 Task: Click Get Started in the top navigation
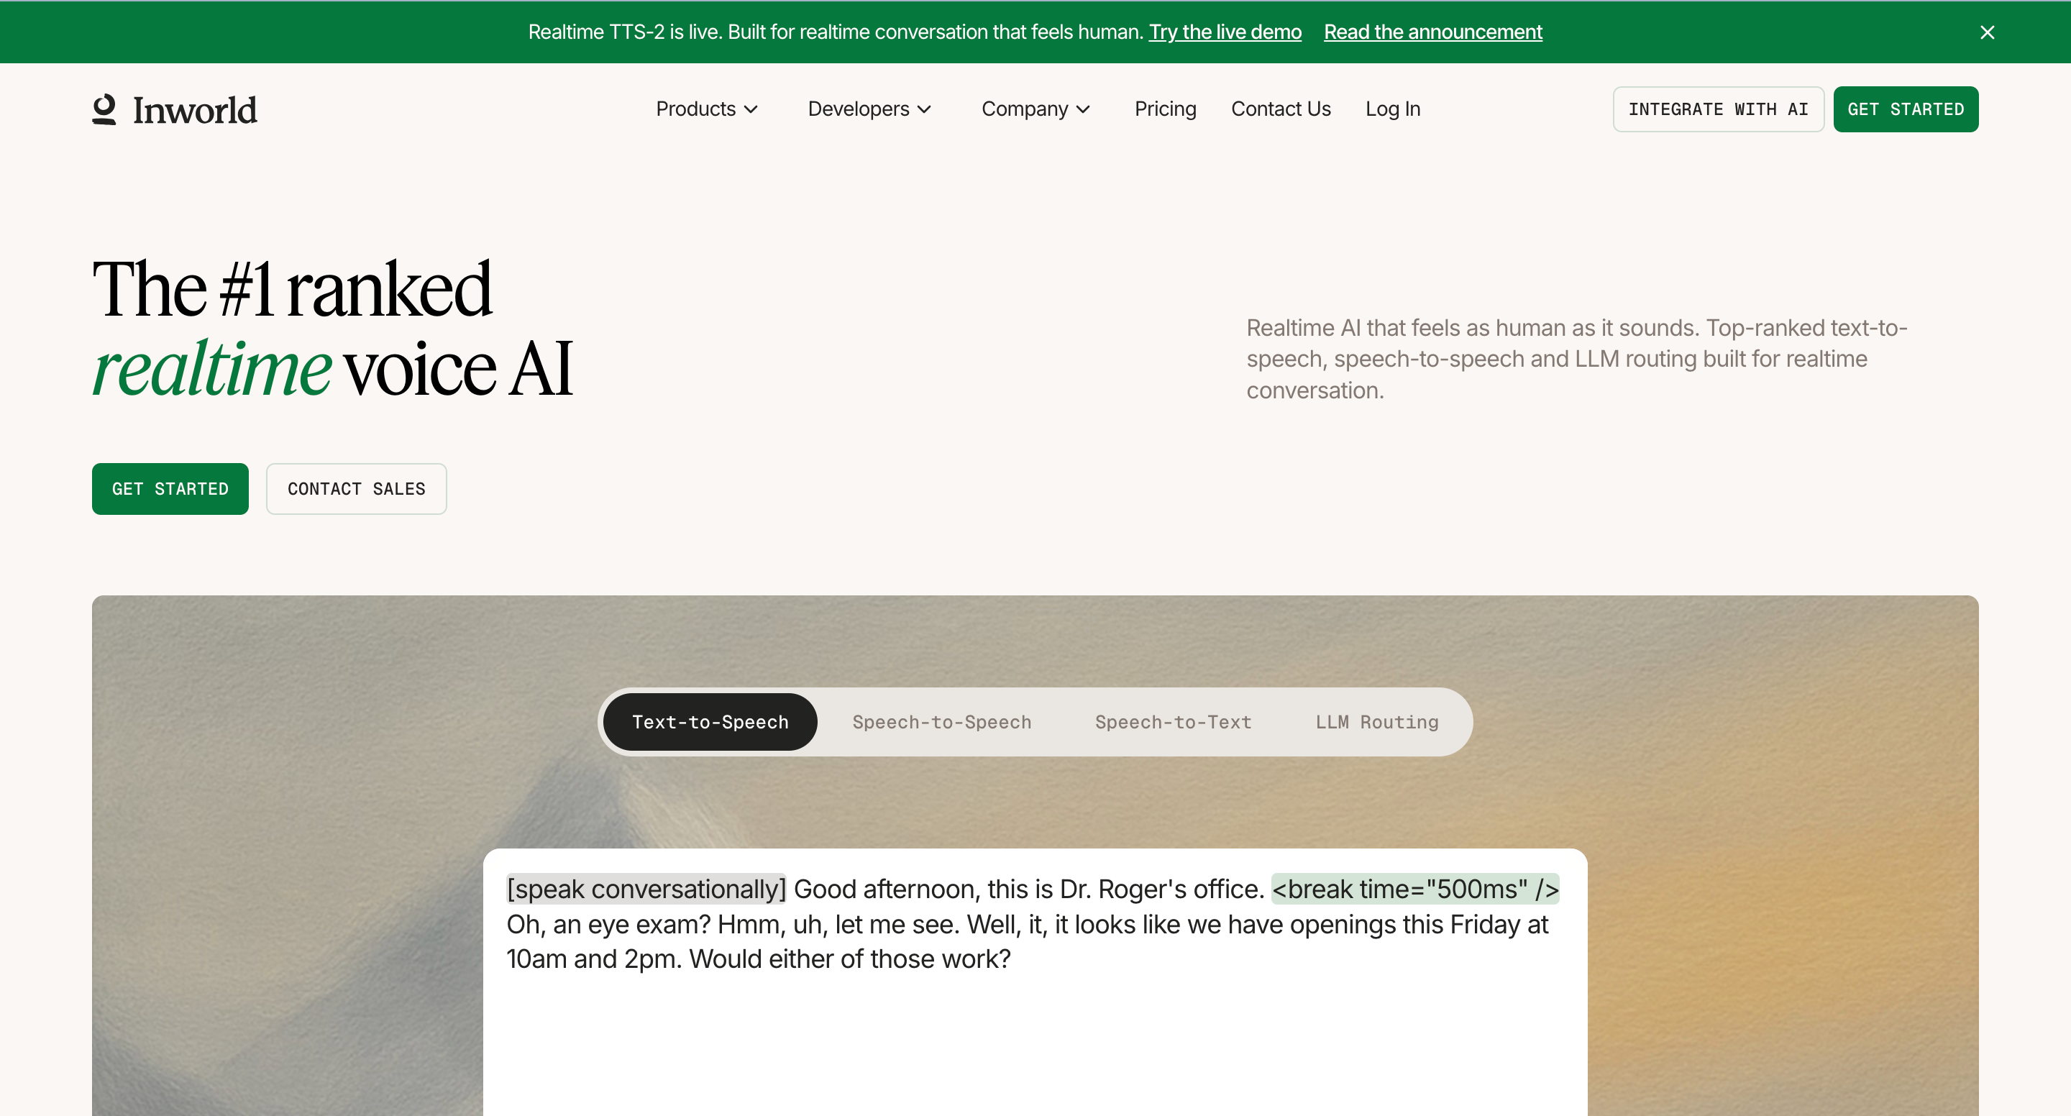click(1906, 109)
